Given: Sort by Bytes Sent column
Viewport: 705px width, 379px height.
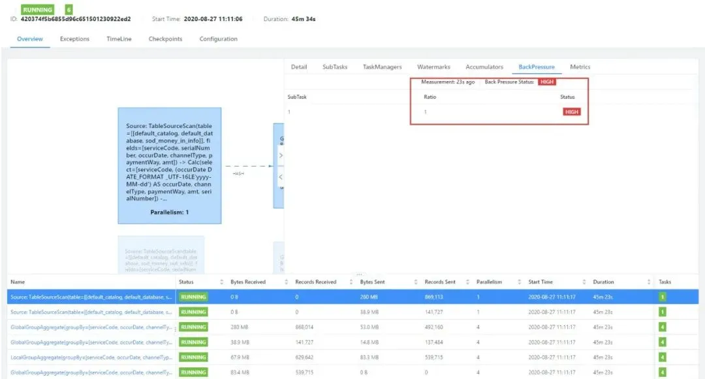Looking at the screenshot, I should 415,282.
